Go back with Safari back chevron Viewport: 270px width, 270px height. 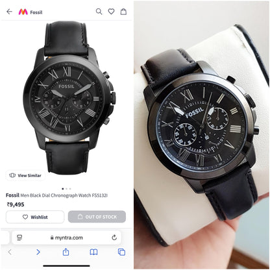coord(10,252)
